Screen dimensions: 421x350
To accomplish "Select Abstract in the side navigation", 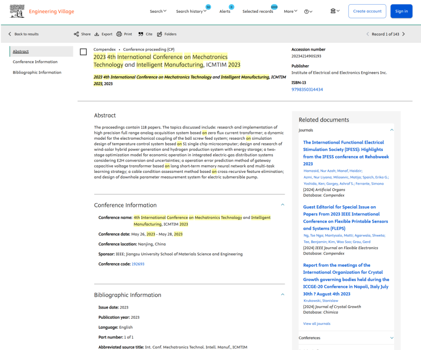I will (x=21, y=51).
